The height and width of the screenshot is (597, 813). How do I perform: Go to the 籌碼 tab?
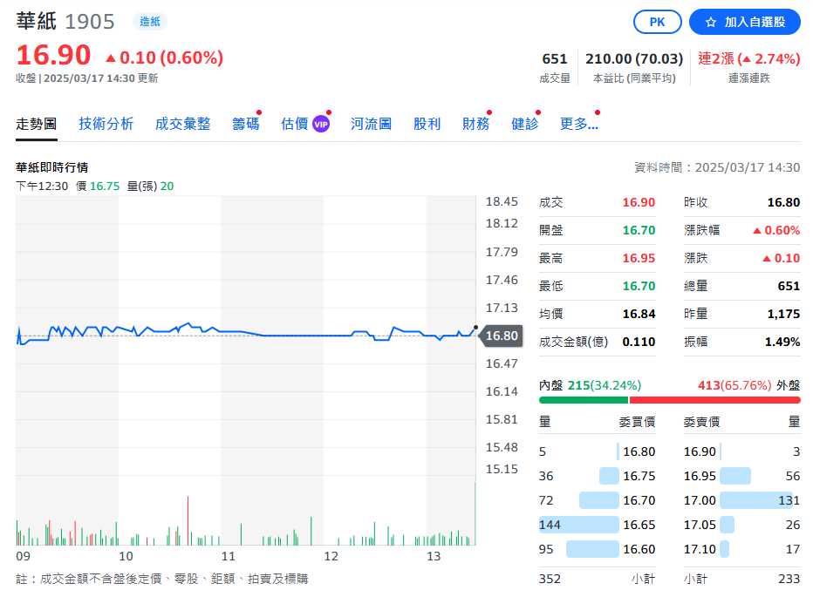point(245,124)
